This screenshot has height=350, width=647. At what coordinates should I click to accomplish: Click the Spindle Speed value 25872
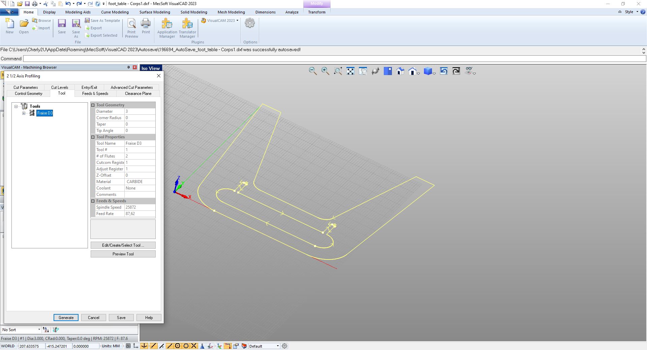pyautogui.click(x=140, y=207)
